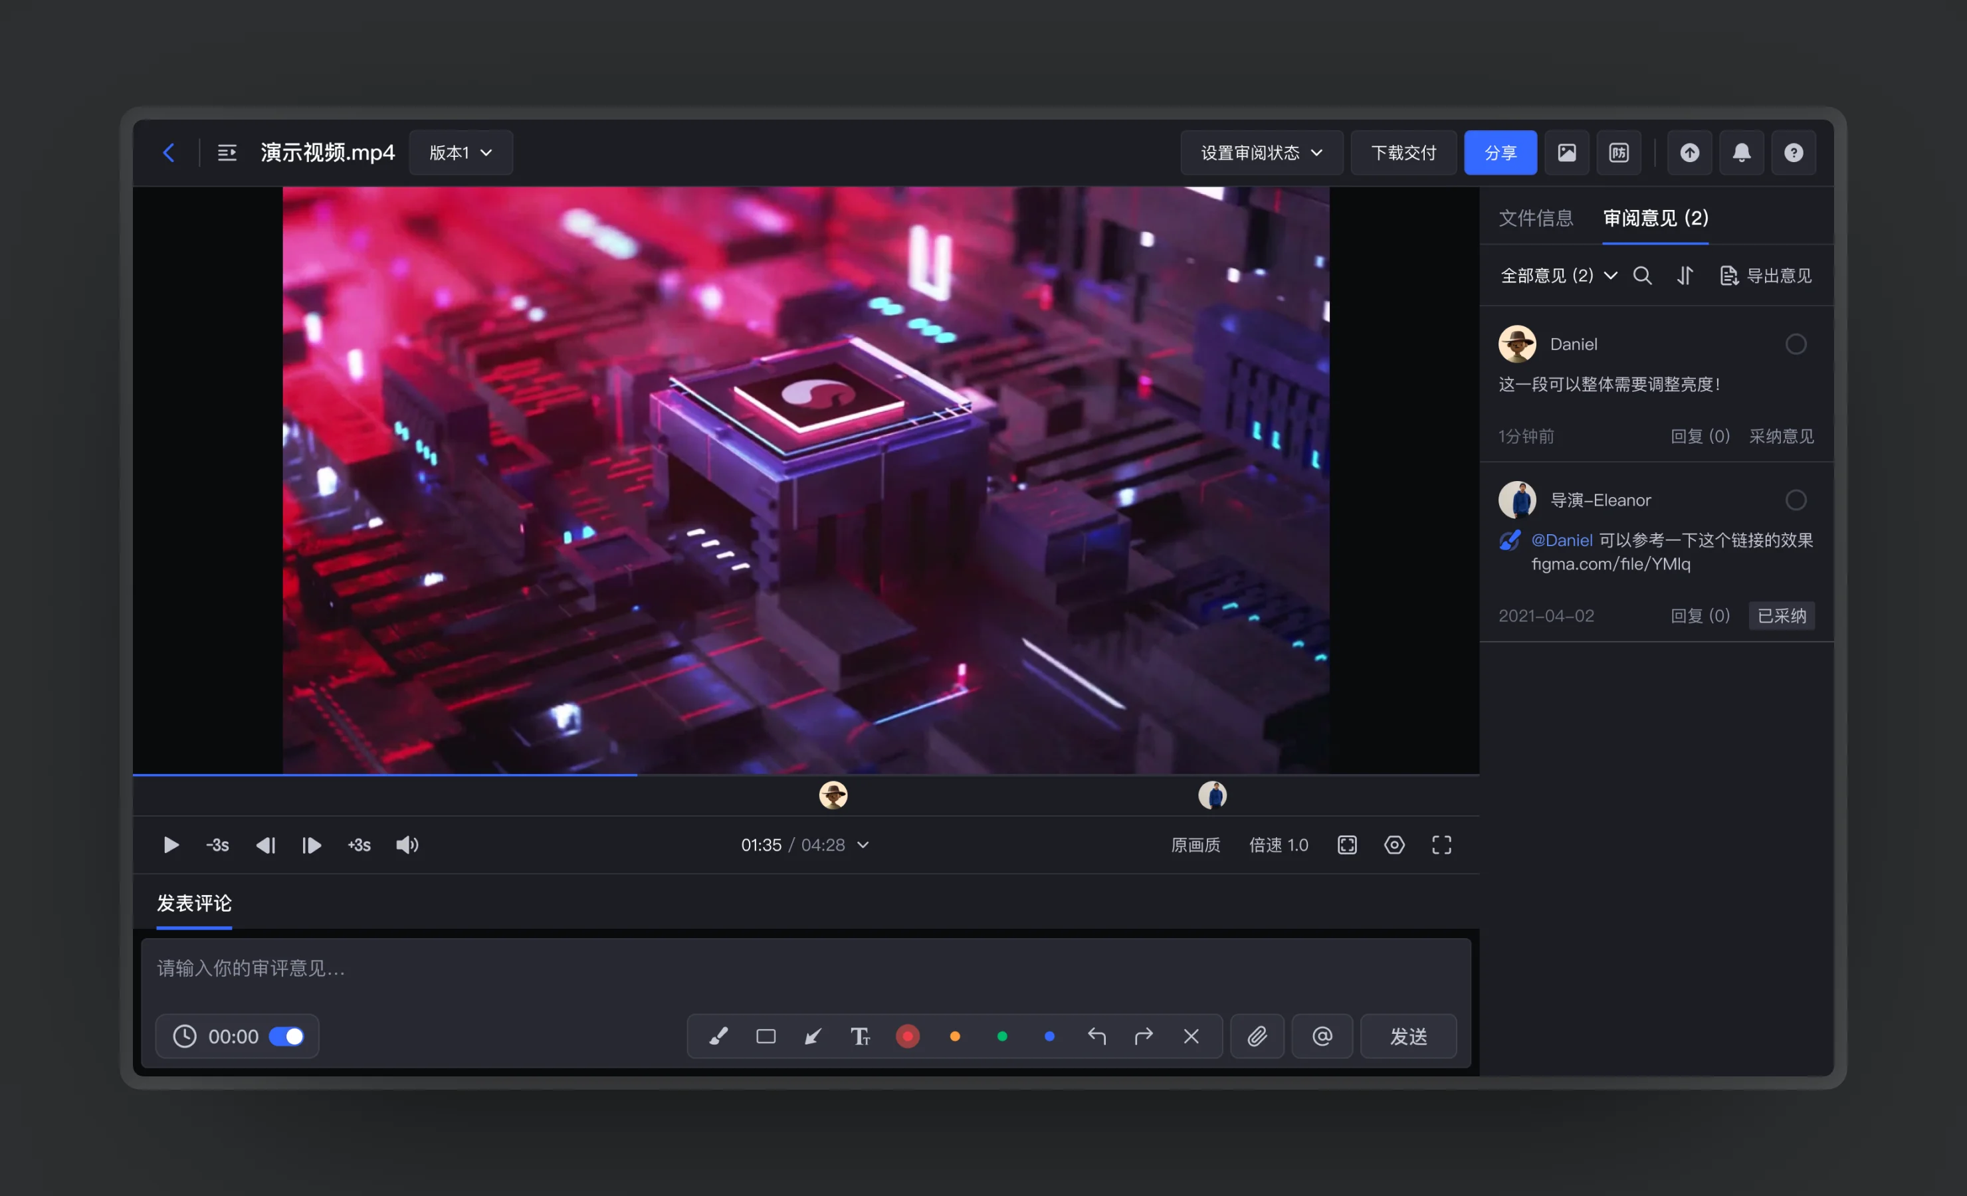Select the brush drawing tool

click(x=718, y=1035)
